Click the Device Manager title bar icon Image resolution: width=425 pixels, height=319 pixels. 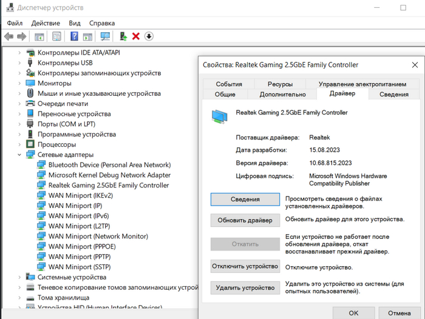click(10, 7)
